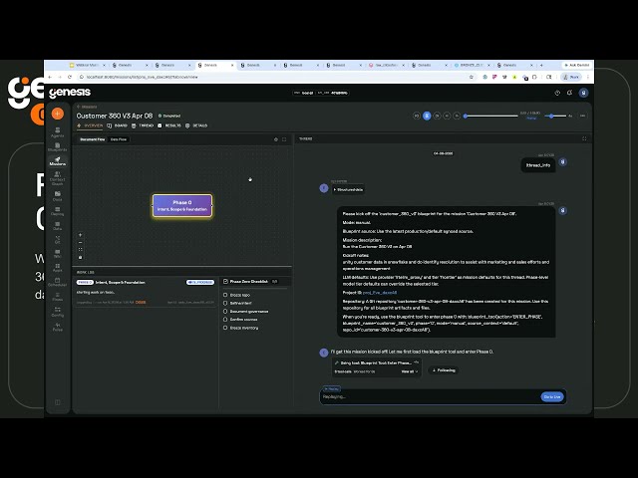Click the replay progress slider
The image size is (638, 478).
click(491, 117)
